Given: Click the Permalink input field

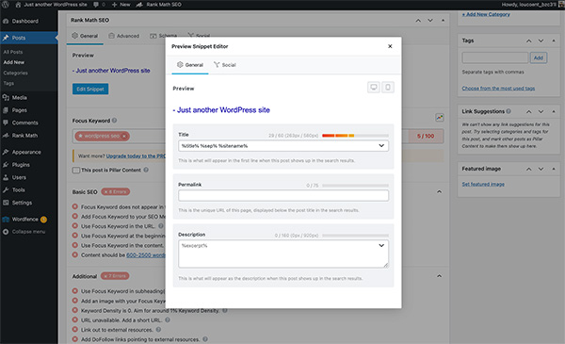Looking at the screenshot, I should 283,195.
